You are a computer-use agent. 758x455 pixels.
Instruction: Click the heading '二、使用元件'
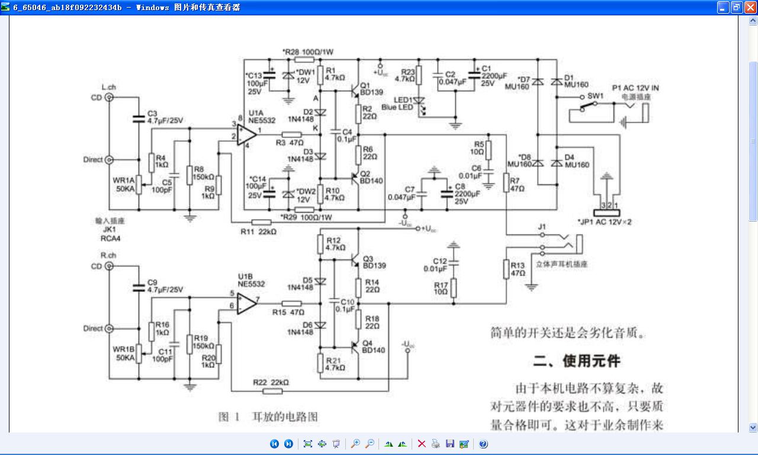tap(577, 361)
